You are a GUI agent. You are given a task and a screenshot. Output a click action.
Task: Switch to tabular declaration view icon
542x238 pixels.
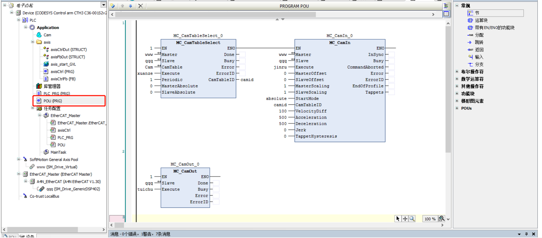pos(446,14)
